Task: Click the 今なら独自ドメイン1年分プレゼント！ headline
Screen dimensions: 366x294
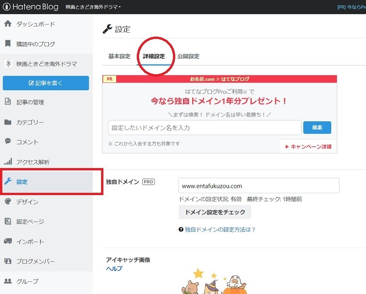Action: [219, 101]
